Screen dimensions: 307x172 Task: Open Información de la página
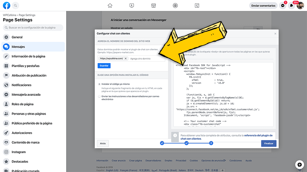pos(33,56)
